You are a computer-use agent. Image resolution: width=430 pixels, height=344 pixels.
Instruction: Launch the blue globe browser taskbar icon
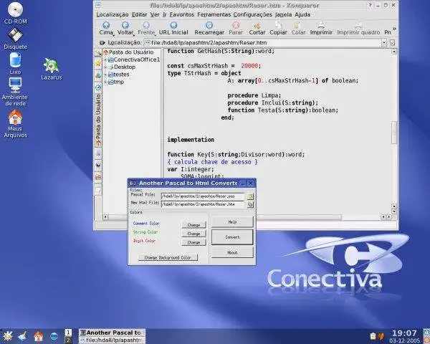pyautogui.click(x=54, y=336)
